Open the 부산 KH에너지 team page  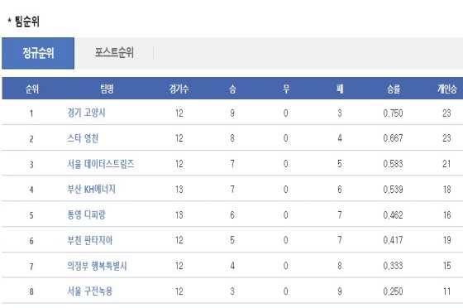click(x=91, y=189)
